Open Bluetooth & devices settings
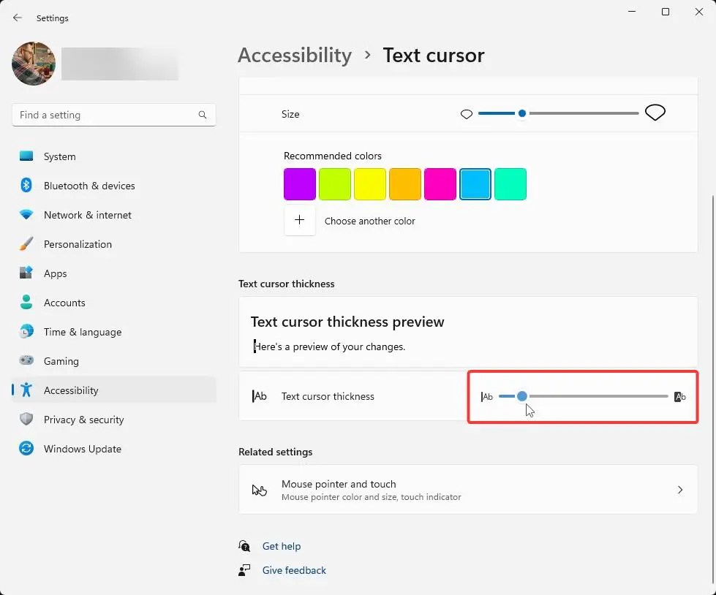The height and width of the screenshot is (595, 716). tap(113, 186)
